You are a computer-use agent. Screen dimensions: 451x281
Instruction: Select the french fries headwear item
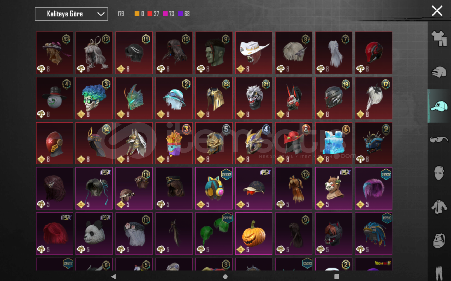174,143
